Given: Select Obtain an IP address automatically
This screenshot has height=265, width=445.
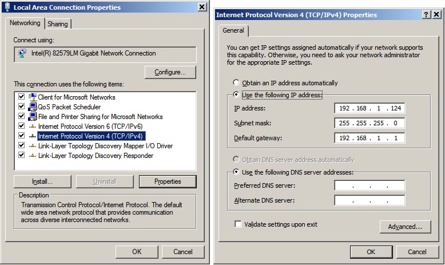Looking at the screenshot, I should 236,83.
